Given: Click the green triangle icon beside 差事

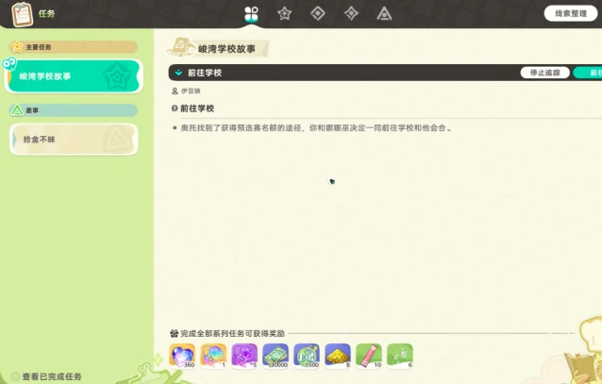Looking at the screenshot, I should (x=17, y=110).
